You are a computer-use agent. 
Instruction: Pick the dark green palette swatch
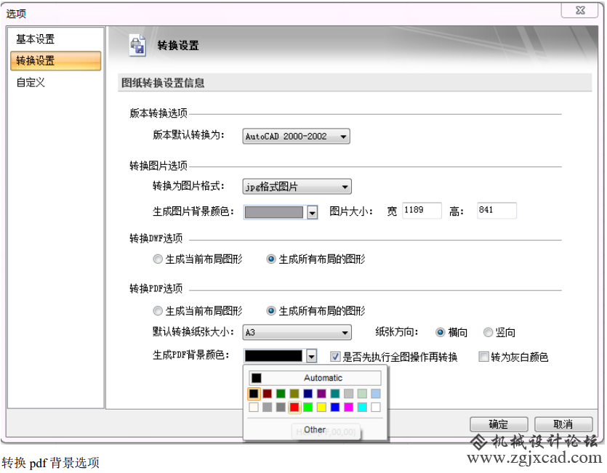click(x=281, y=394)
